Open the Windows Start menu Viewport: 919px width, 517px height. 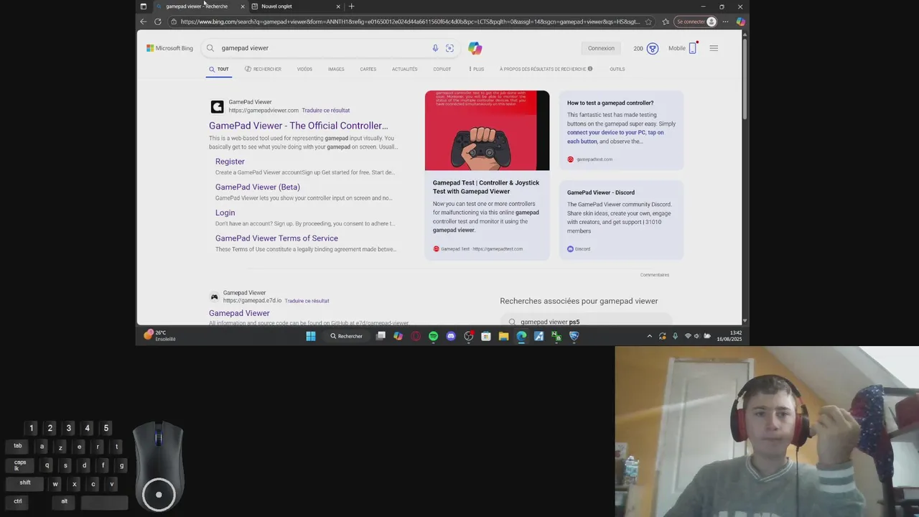pos(311,336)
